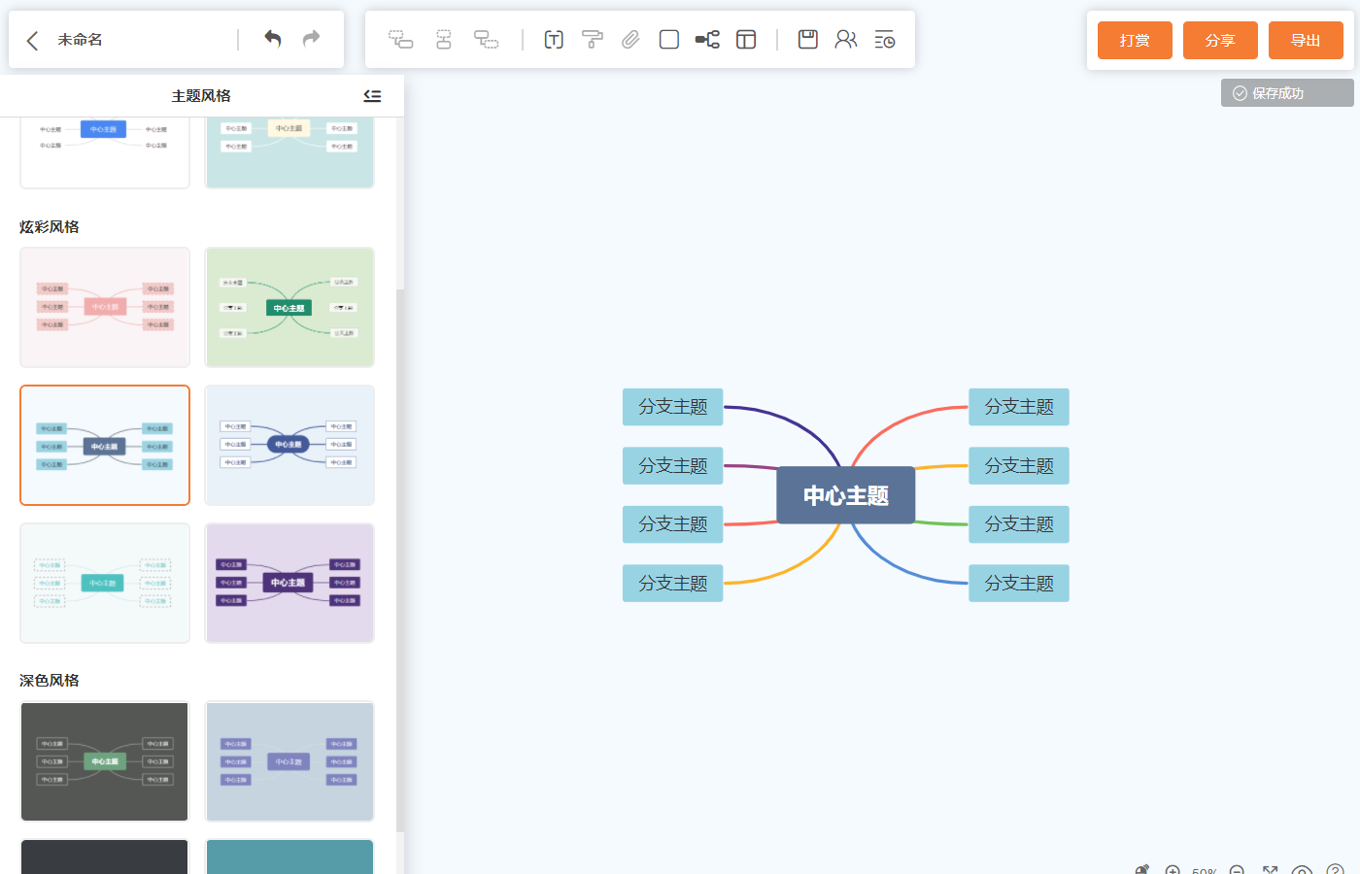Image resolution: width=1360 pixels, height=874 pixels.
Task: Apply the gray-blue theme with purple nodes
Action: tap(289, 761)
